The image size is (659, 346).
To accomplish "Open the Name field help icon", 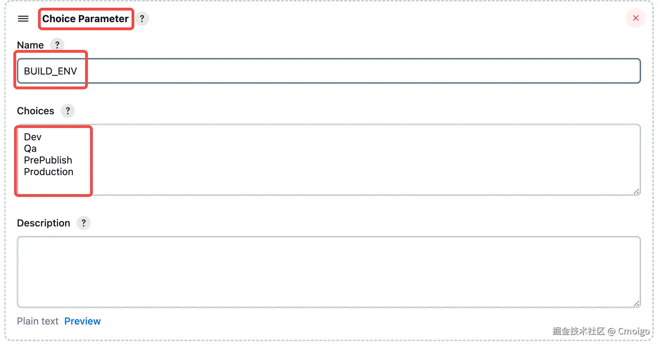I will click(57, 45).
